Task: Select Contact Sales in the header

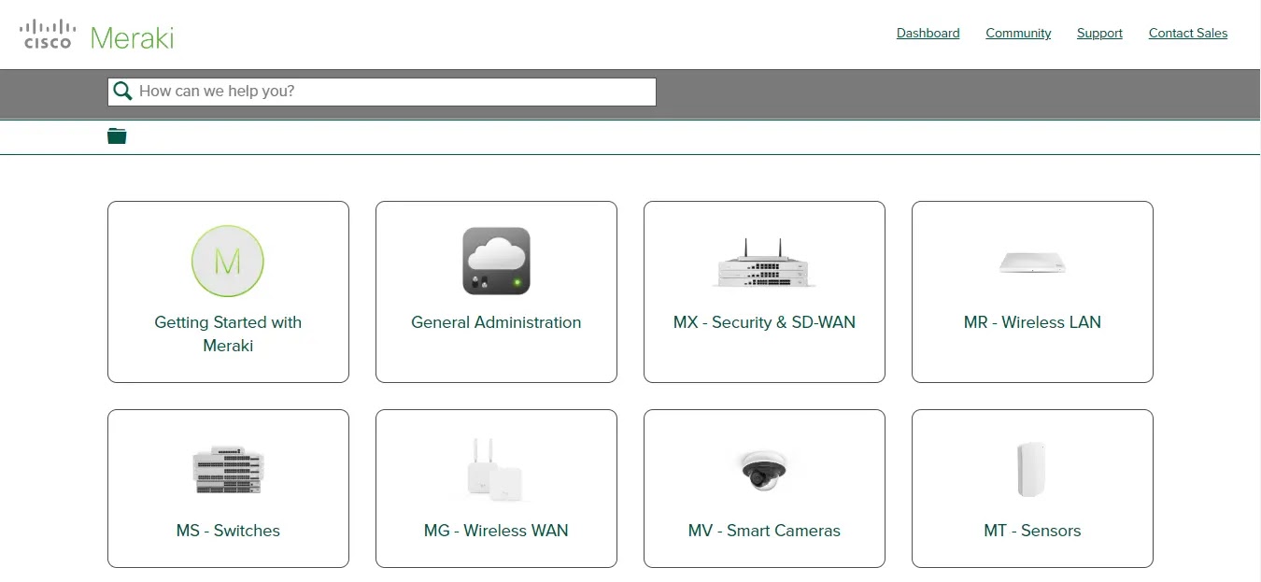Action: point(1187,34)
